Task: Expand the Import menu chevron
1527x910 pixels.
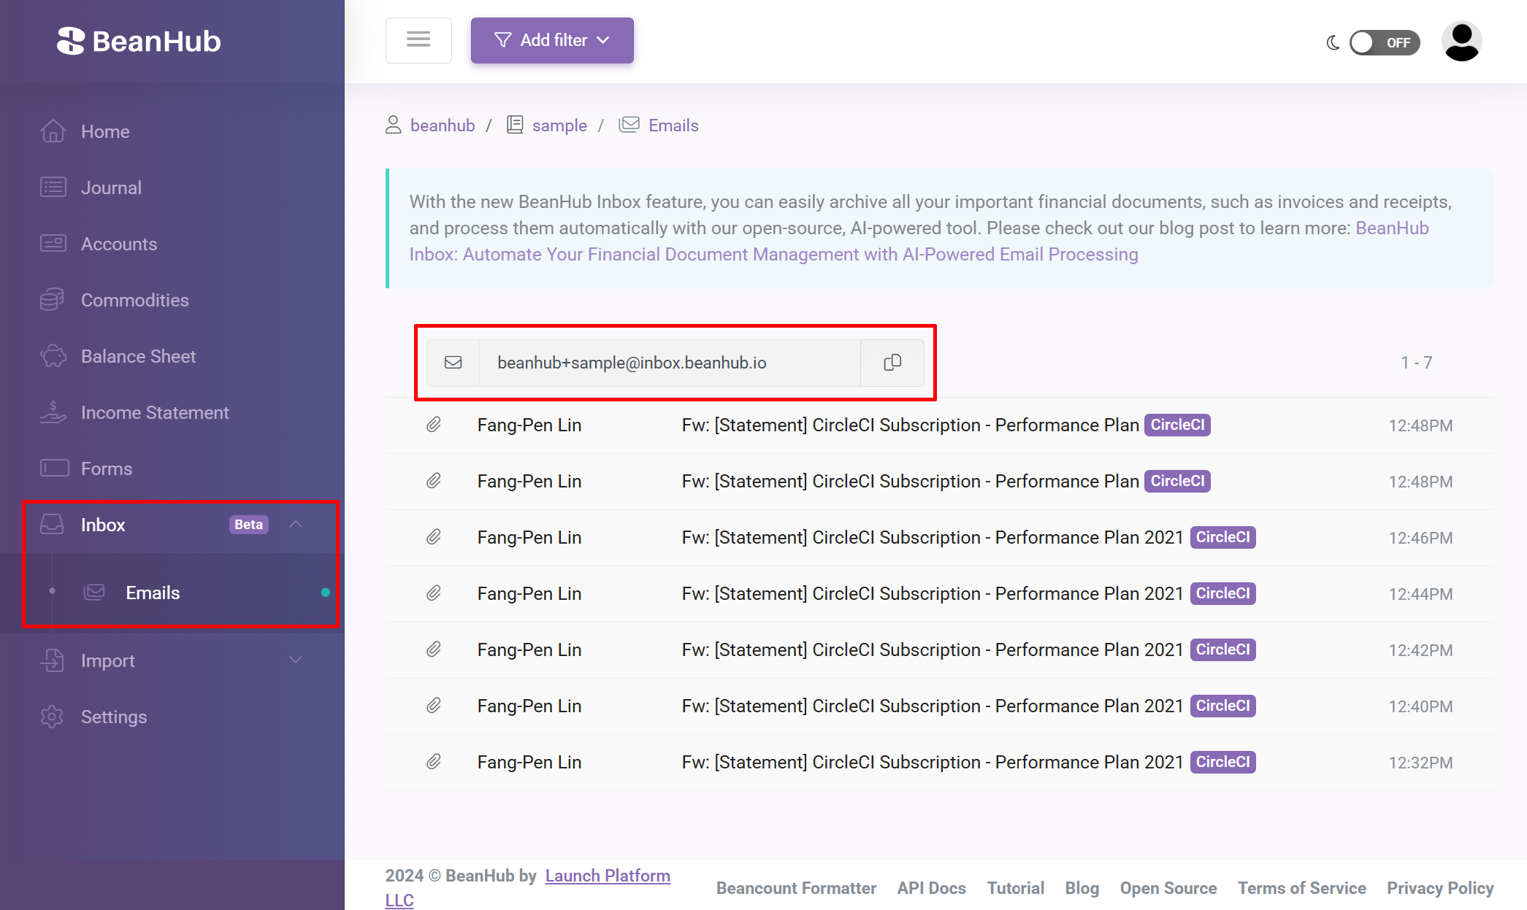Action: pyautogui.click(x=296, y=660)
